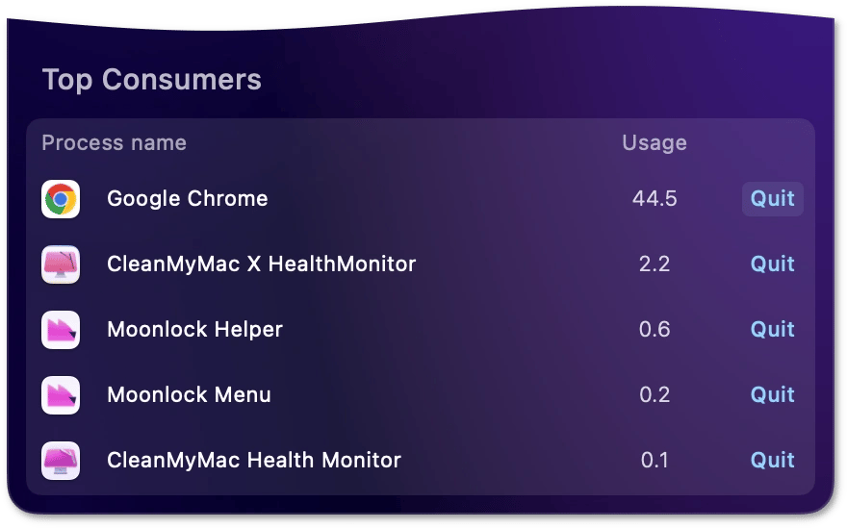Select the Moonlock Menu process name
The height and width of the screenshot is (528, 847).
[x=189, y=394]
